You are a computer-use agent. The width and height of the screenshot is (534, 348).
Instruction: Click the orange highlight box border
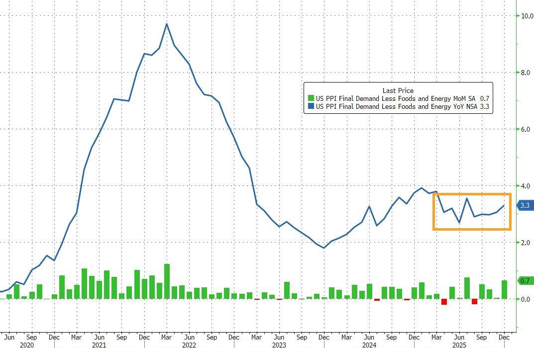pos(433,211)
